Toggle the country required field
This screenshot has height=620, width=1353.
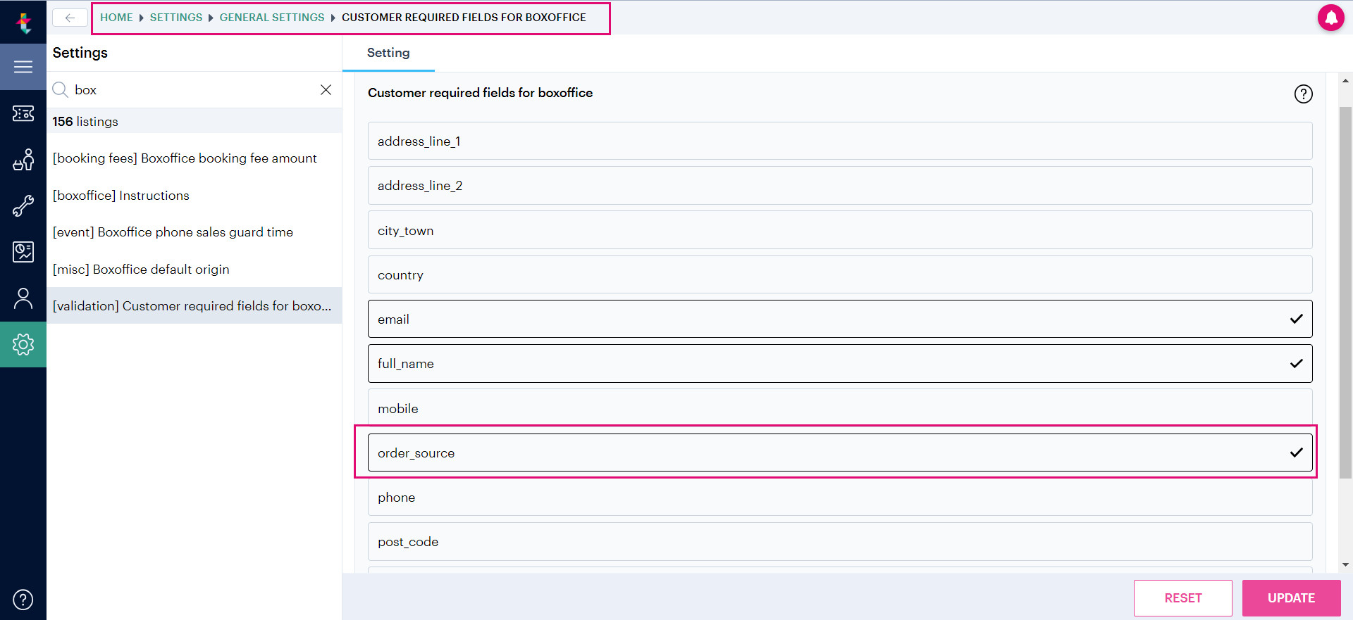(x=840, y=274)
